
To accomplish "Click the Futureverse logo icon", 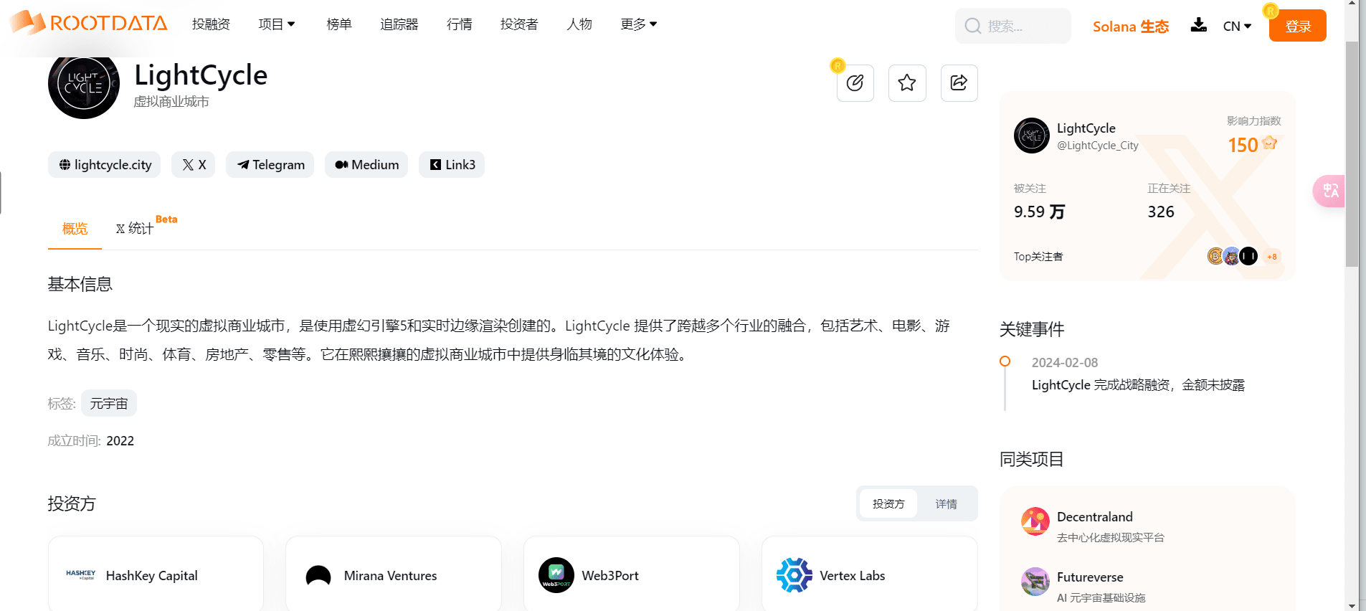I will pyautogui.click(x=1035, y=582).
